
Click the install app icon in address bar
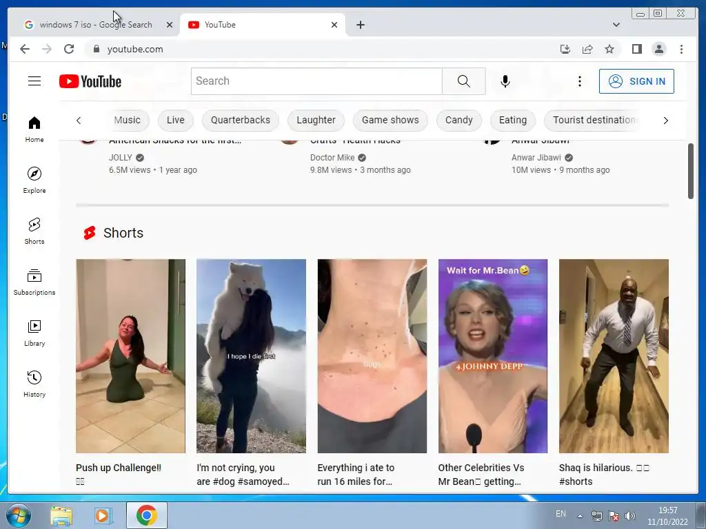pyautogui.click(x=565, y=49)
